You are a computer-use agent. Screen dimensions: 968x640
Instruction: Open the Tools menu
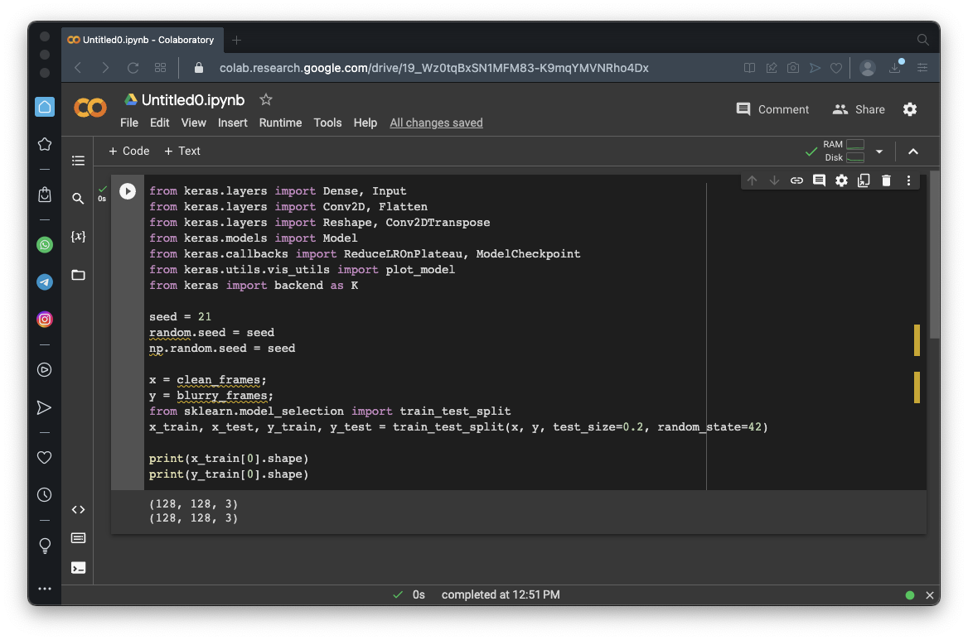point(327,123)
